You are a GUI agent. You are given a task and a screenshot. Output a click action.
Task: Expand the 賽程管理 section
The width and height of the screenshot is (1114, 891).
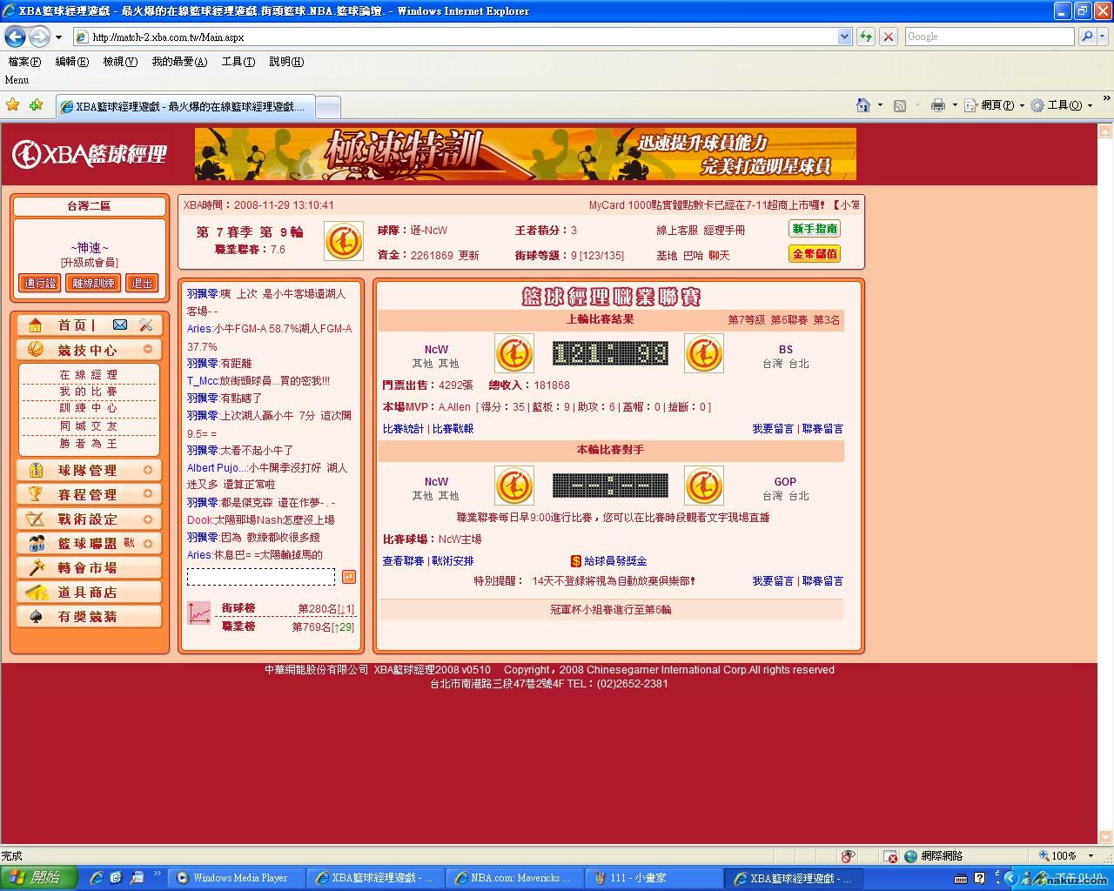[x=148, y=494]
